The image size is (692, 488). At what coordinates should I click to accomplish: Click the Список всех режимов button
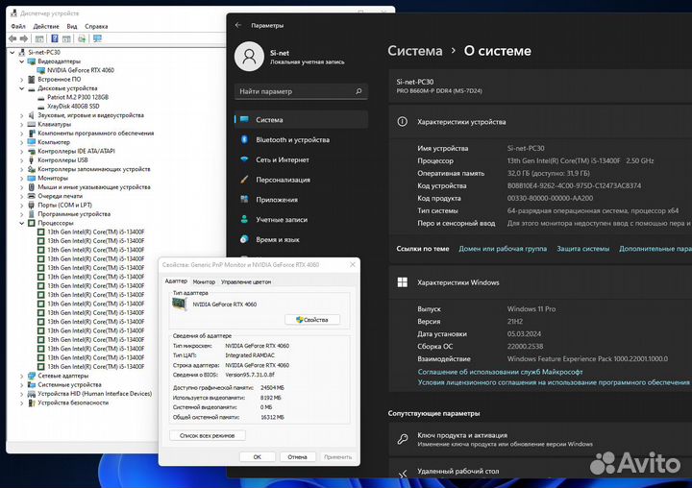208,435
